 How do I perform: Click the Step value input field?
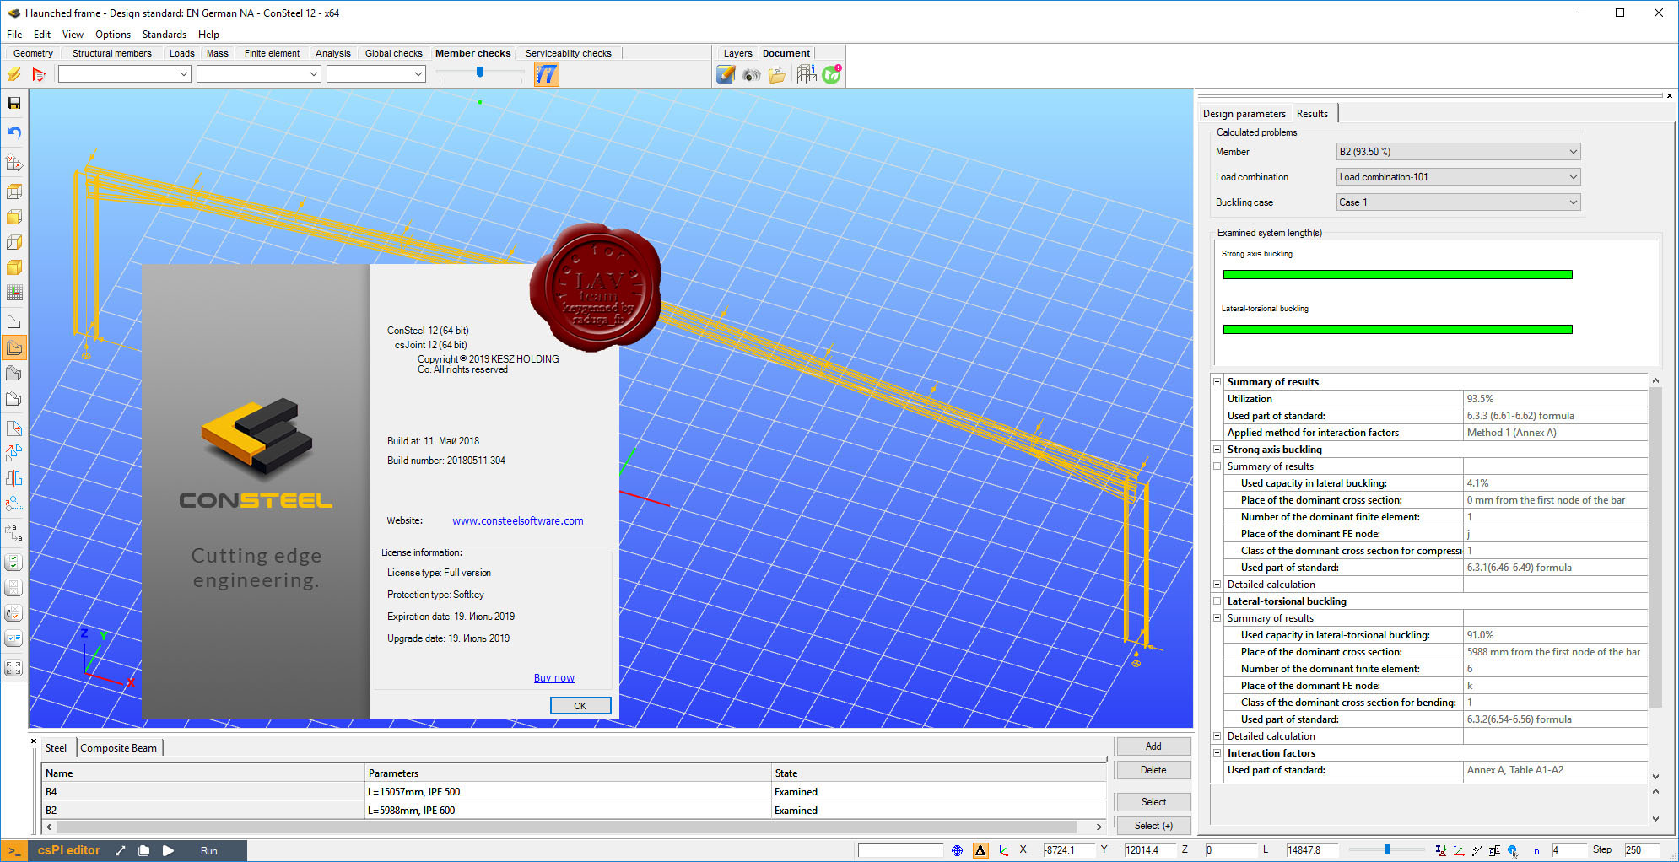click(x=1641, y=850)
